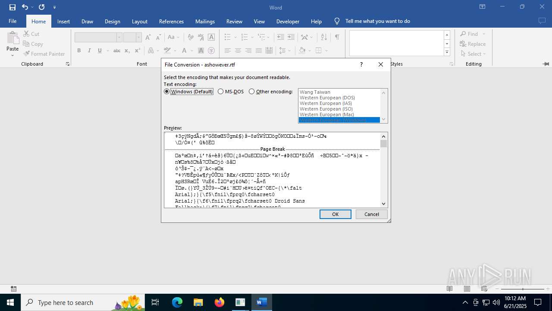This screenshot has width=552, height=311.
Task: Click the Format Painter tool
Action: click(44, 54)
